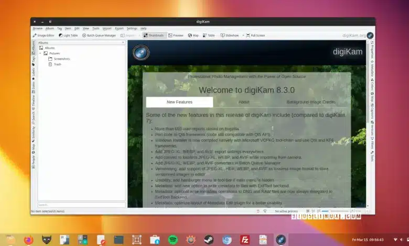Open the Timeline left sidebar tab
Image resolution: width=409 pixels, height=246 pixels.
pos(34,103)
